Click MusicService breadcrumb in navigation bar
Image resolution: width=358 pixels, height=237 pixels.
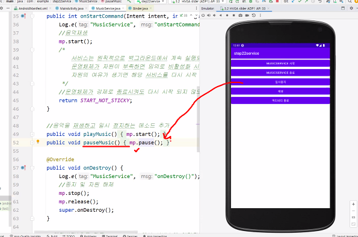pos(86,1)
